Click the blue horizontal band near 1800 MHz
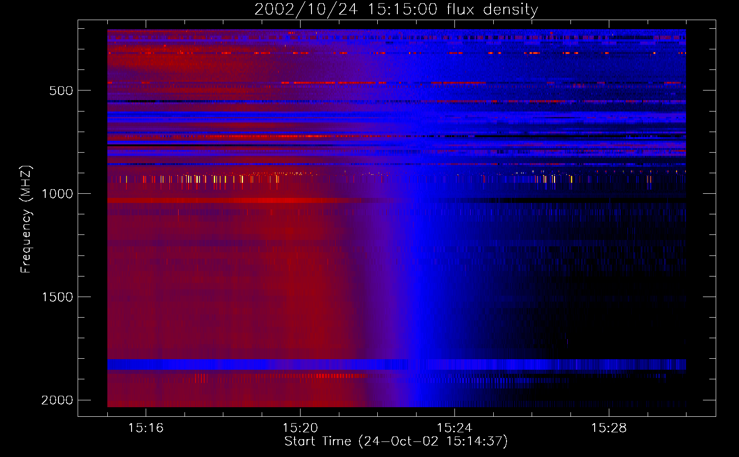Screen dimensions: 739x457 pos(396,365)
